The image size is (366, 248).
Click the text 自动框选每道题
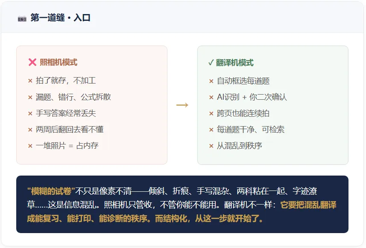(243, 81)
